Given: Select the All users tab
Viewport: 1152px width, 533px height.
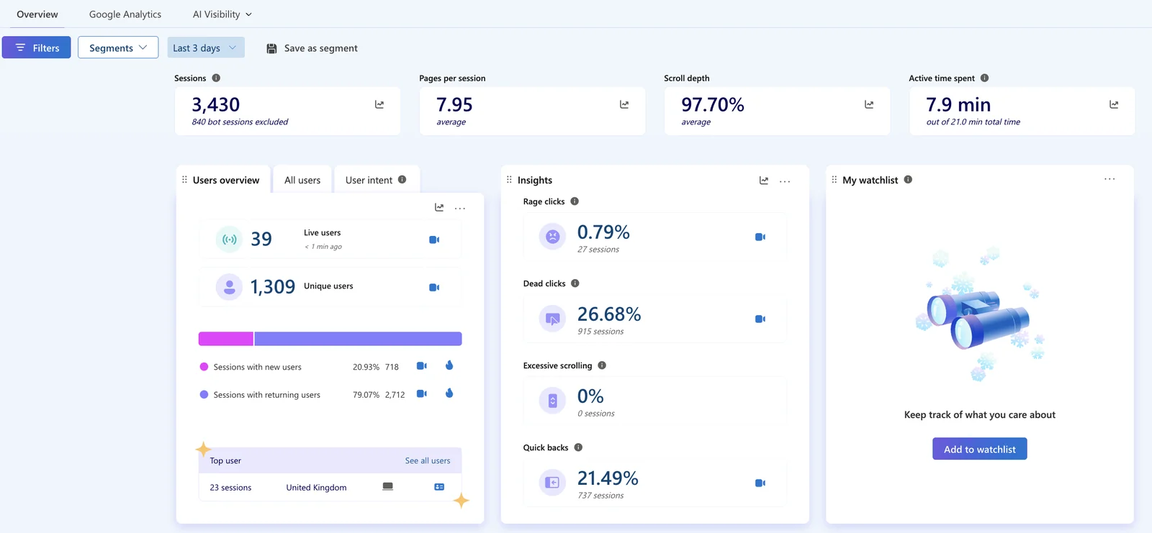Looking at the screenshot, I should (302, 180).
